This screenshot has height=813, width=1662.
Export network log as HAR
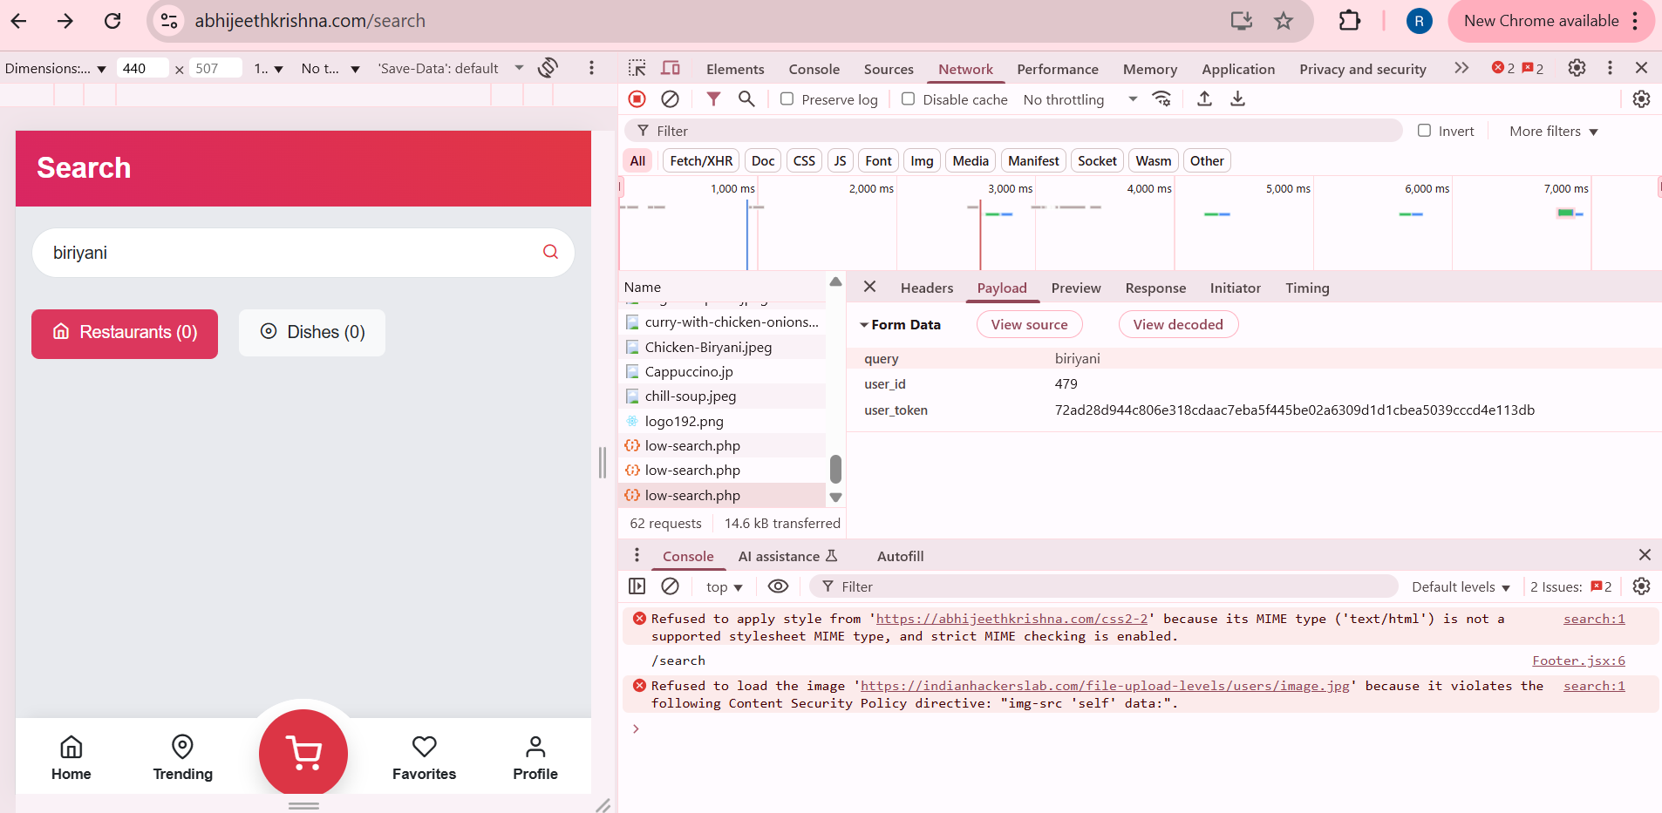pyautogui.click(x=1237, y=99)
